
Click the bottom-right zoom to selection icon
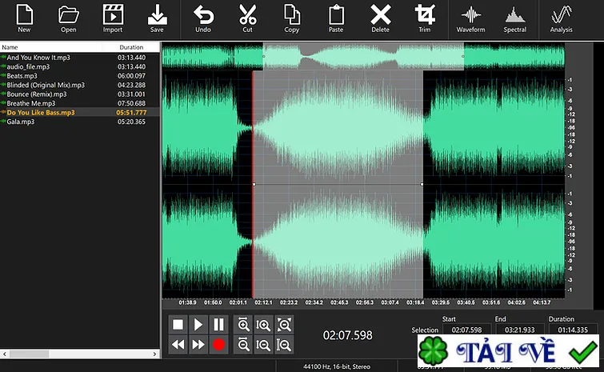tap(284, 344)
